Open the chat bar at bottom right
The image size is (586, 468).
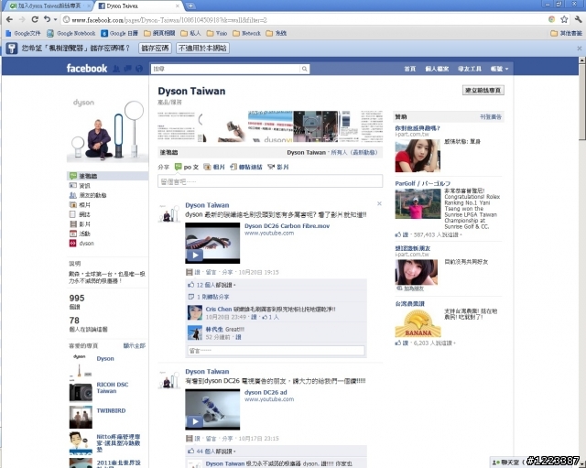tap(506, 463)
